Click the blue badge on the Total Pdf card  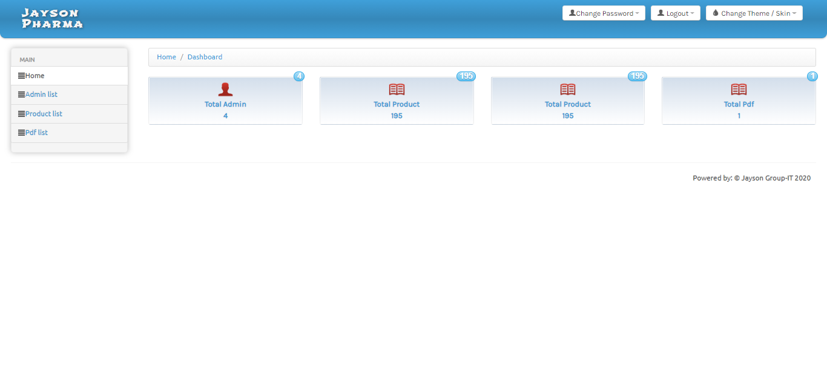point(812,76)
